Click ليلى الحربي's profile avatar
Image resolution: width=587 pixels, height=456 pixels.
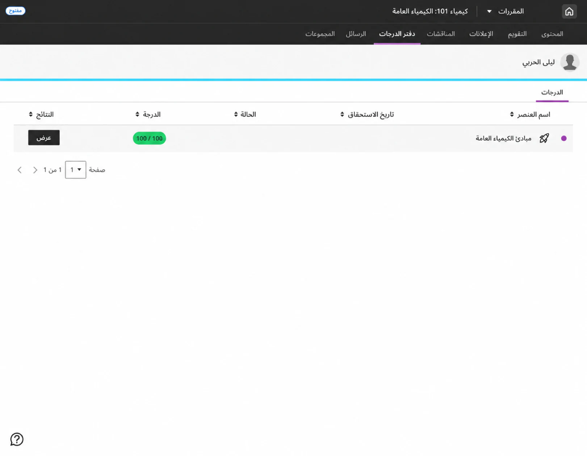pyautogui.click(x=570, y=62)
